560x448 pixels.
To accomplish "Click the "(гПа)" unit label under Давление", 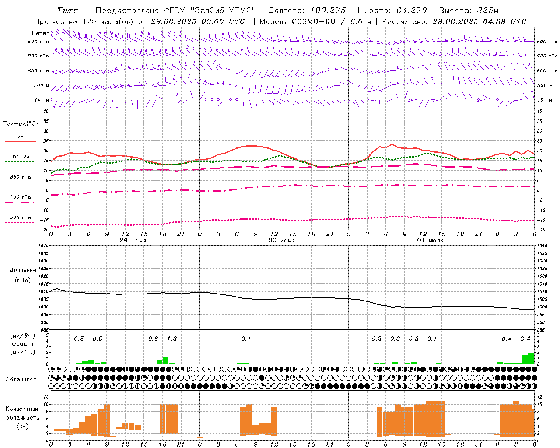I will point(23,280).
